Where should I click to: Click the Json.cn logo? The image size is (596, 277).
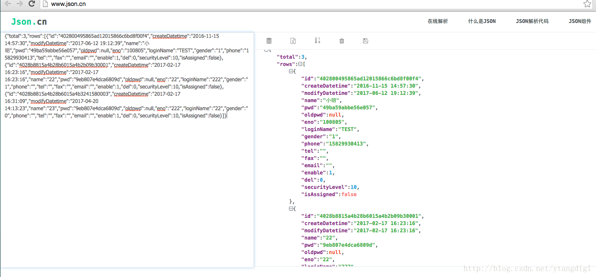(x=29, y=22)
